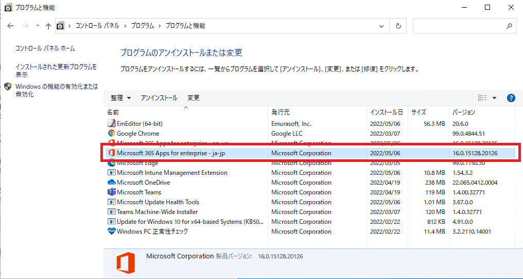523x279 pixels.
Task: Click version 99.0.4844.51 cell
Action: [468, 134]
